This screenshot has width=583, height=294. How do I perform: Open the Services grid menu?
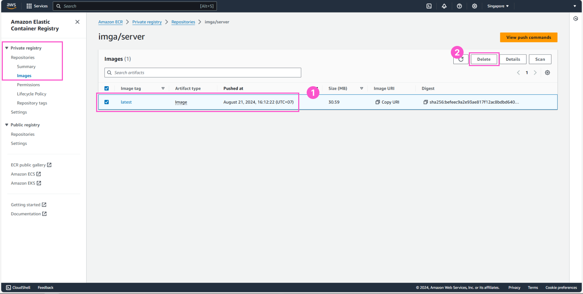(37, 6)
